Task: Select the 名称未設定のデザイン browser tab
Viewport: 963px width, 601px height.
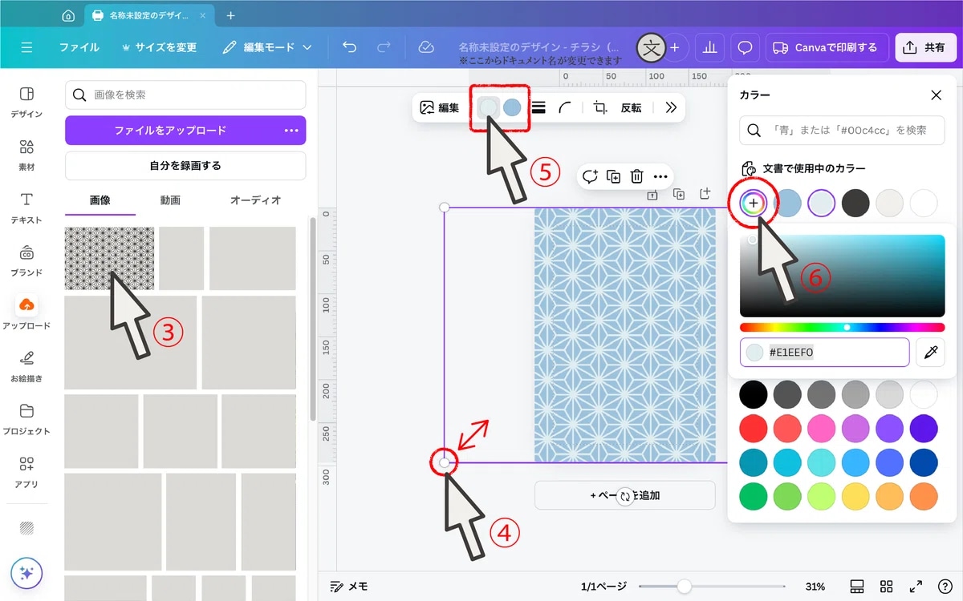Action: (148, 15)
